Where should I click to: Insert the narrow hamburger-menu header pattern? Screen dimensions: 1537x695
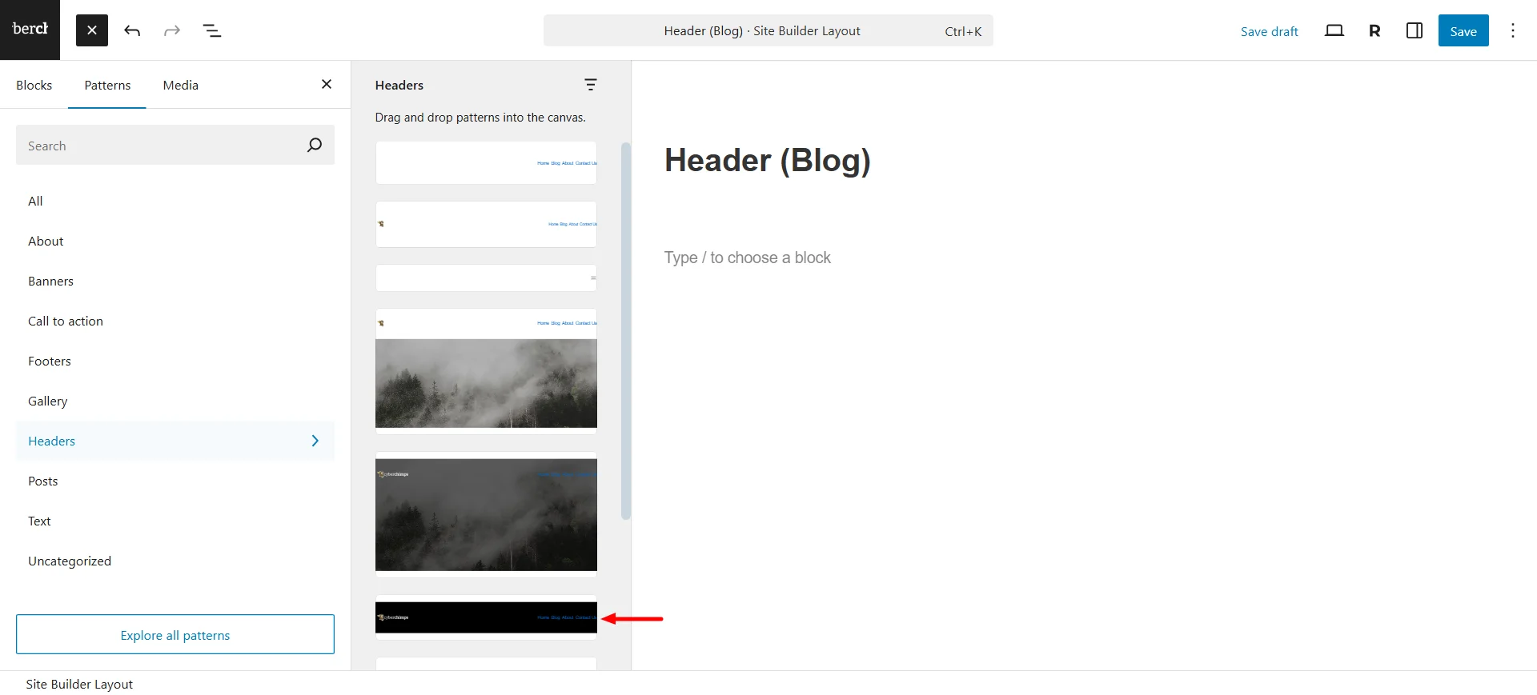pos(486,278)
